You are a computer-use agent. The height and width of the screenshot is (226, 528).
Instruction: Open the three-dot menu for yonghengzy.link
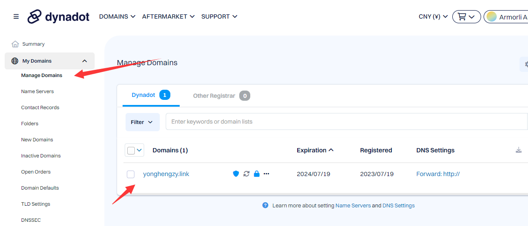pos(266,174)
